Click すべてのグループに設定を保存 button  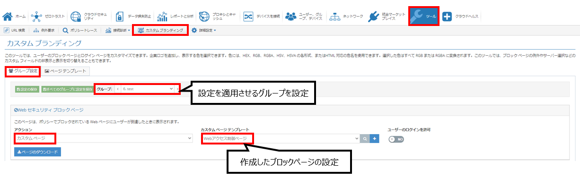67,89
